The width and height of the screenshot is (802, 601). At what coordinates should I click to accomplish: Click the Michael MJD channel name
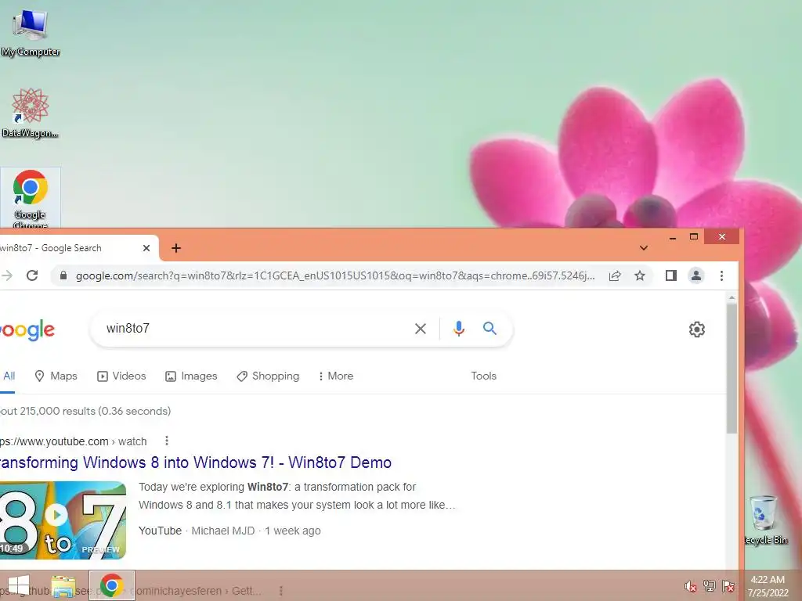point(223,531)
